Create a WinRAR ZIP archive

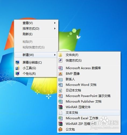pos(89,124)
